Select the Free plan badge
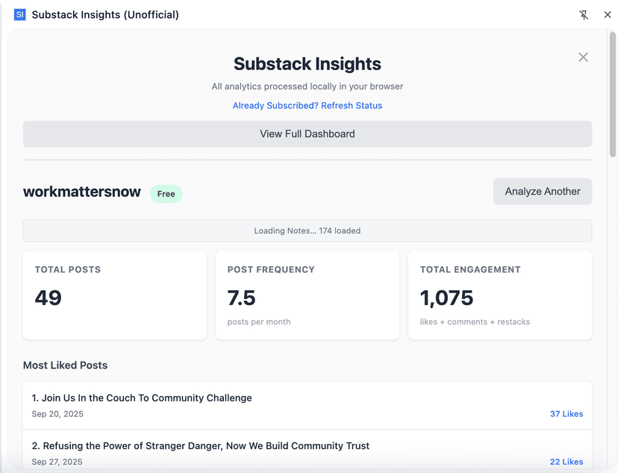 point(166,193)
